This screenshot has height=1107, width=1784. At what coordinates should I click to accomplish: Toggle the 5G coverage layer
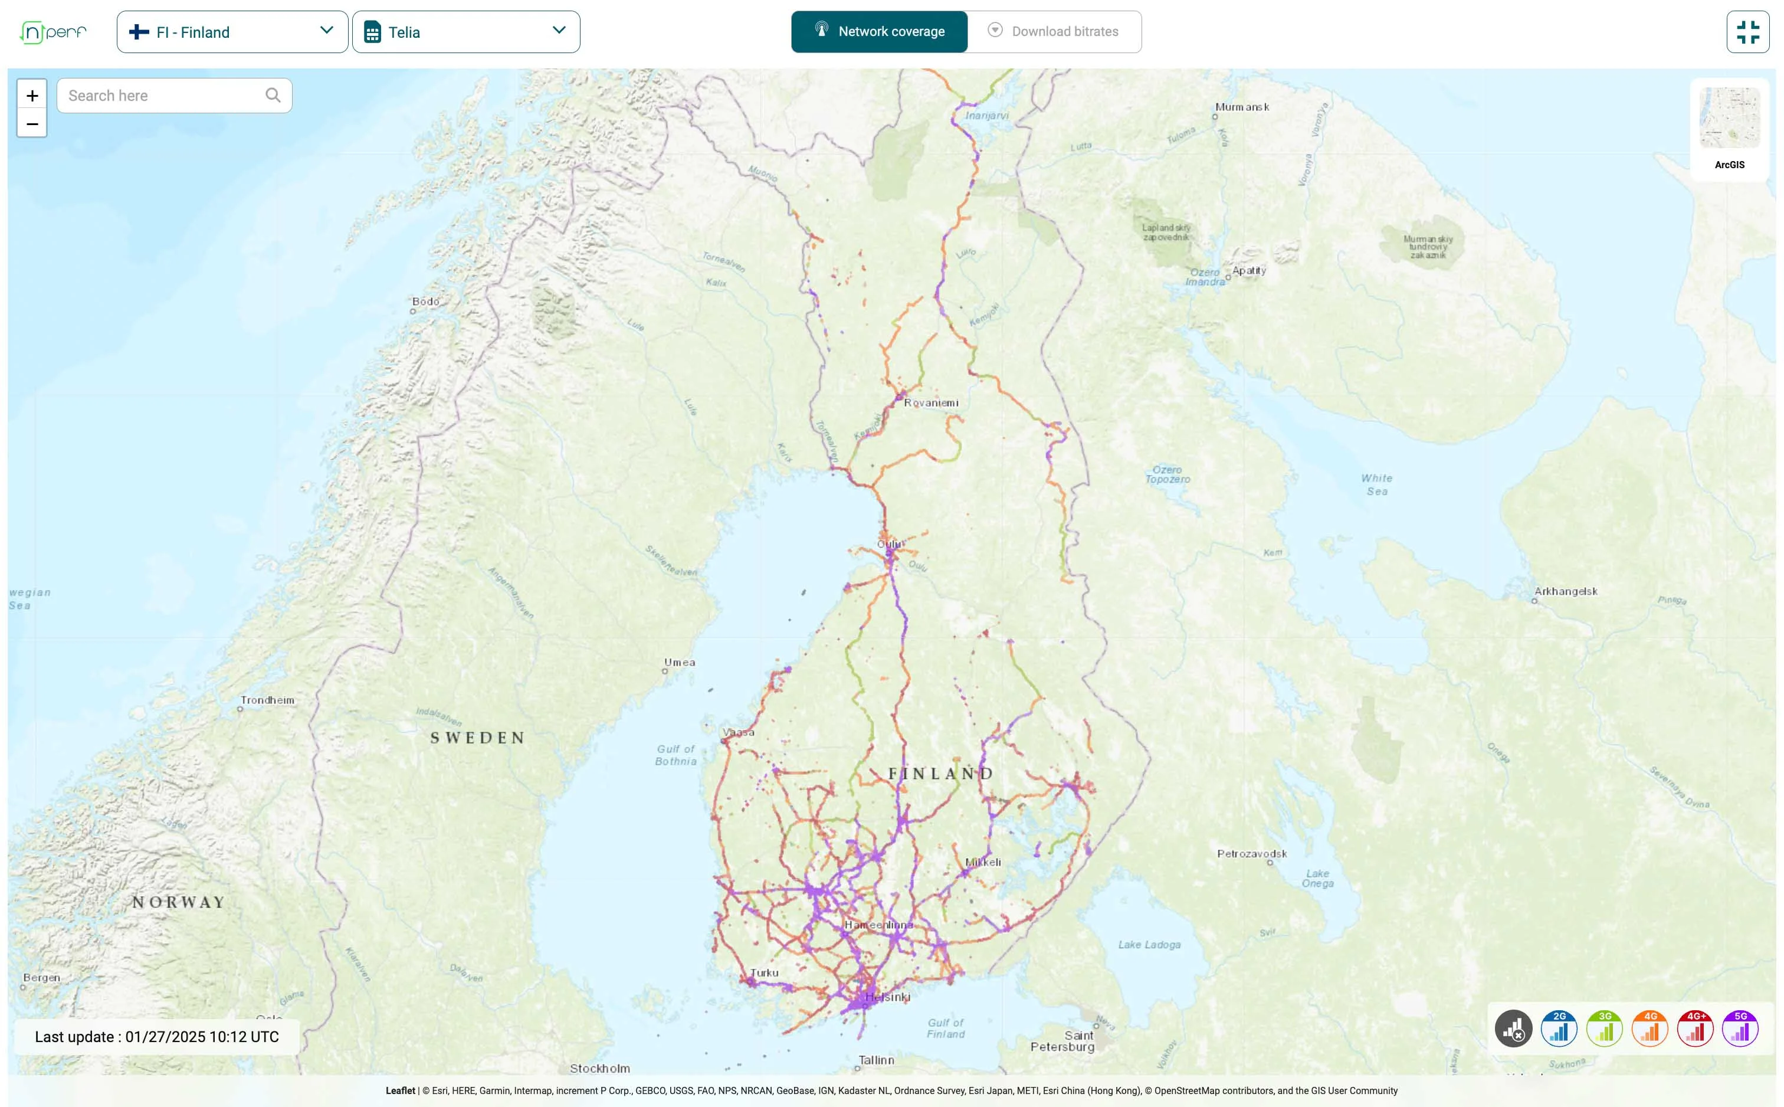point(1740,1029)
